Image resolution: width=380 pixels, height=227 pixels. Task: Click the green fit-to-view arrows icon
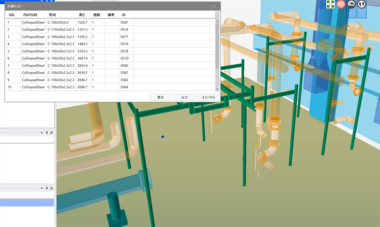[x=330, y=4]
